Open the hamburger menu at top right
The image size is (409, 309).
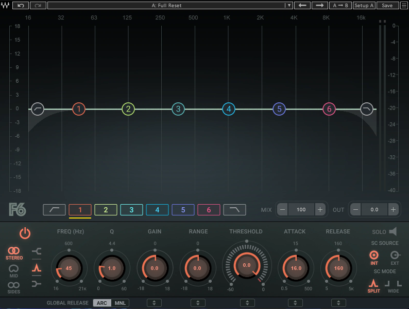click(403, 5)
